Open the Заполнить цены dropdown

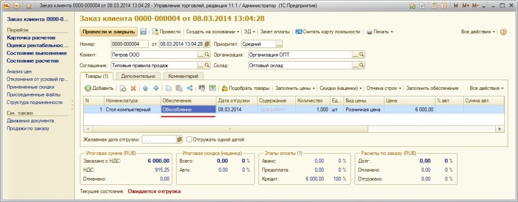coord(295,88)
